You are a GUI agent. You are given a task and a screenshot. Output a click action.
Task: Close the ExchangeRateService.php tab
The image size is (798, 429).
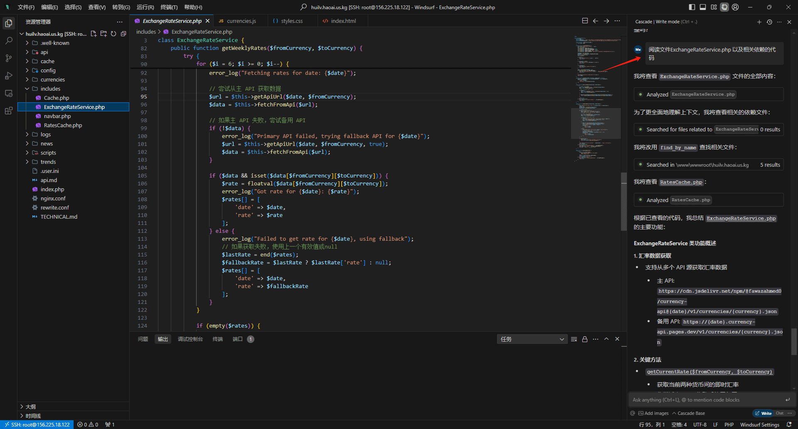207,21
